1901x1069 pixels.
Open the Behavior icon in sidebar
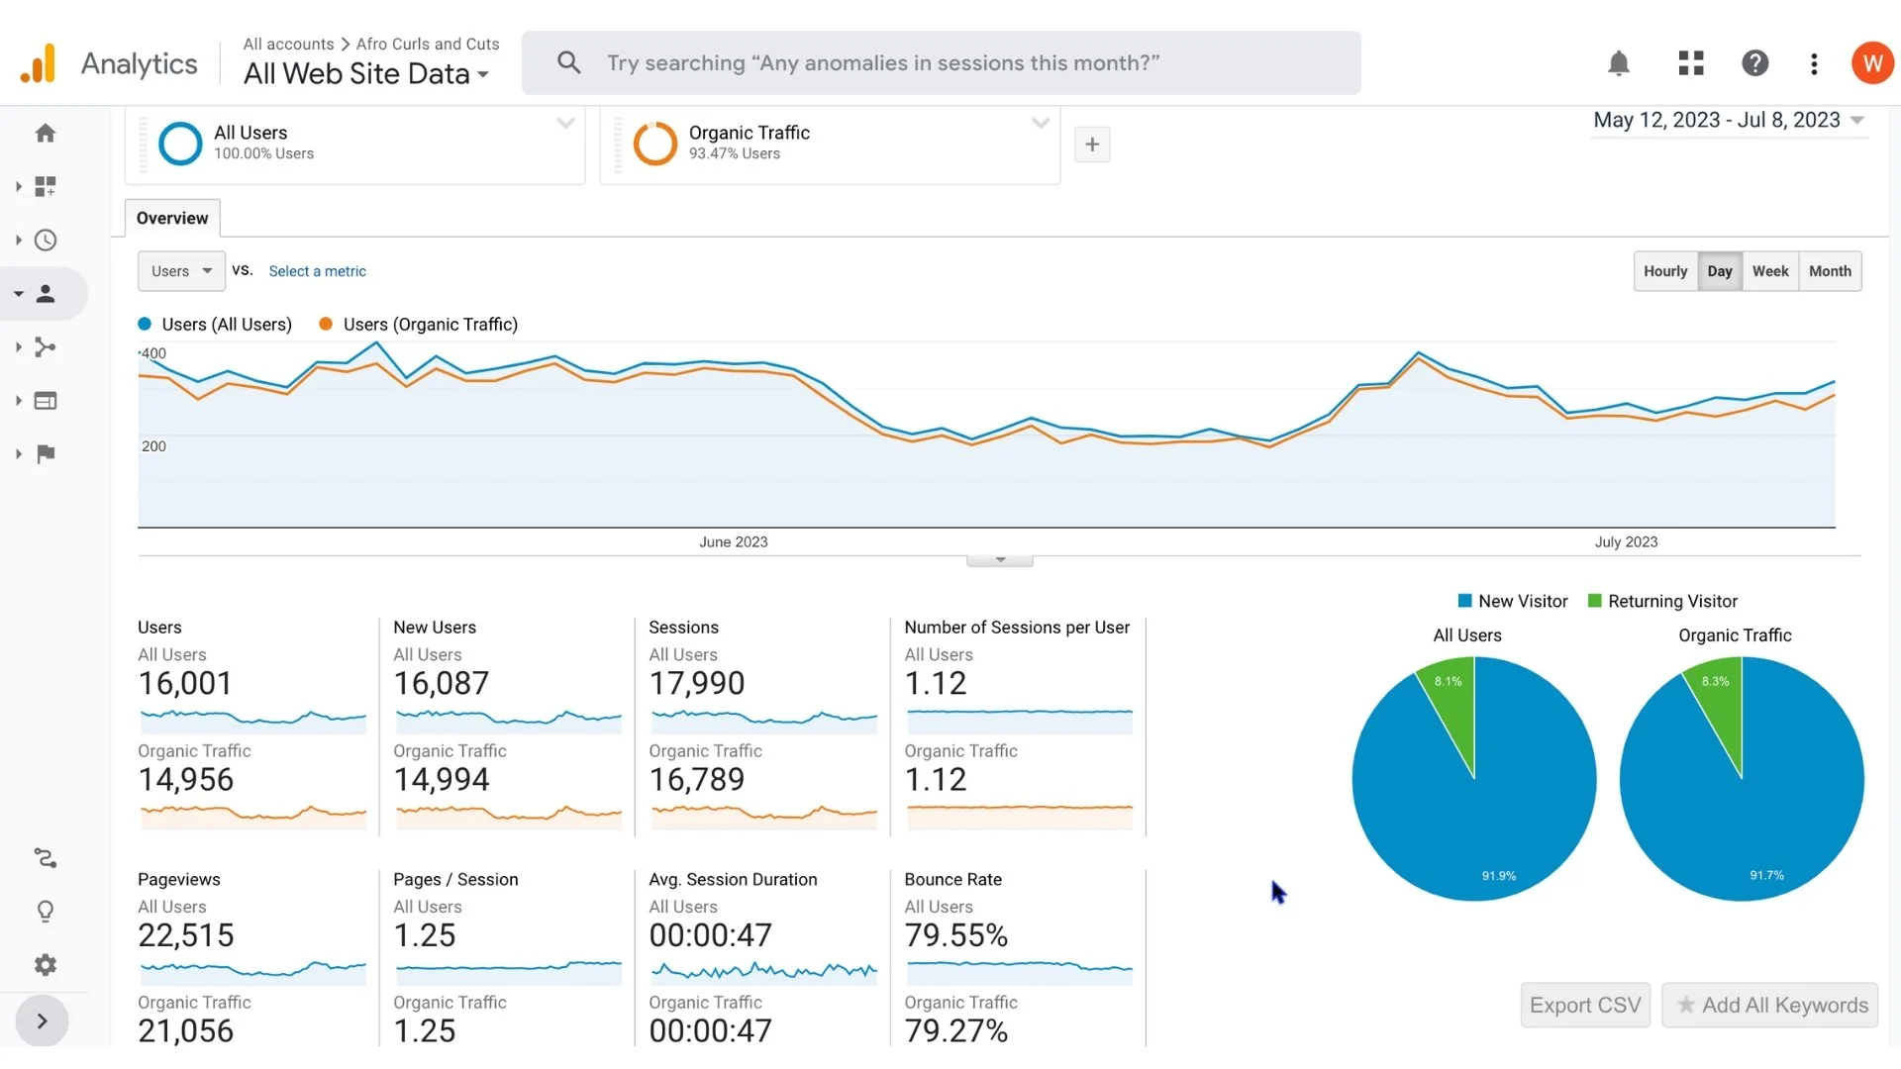46,401
